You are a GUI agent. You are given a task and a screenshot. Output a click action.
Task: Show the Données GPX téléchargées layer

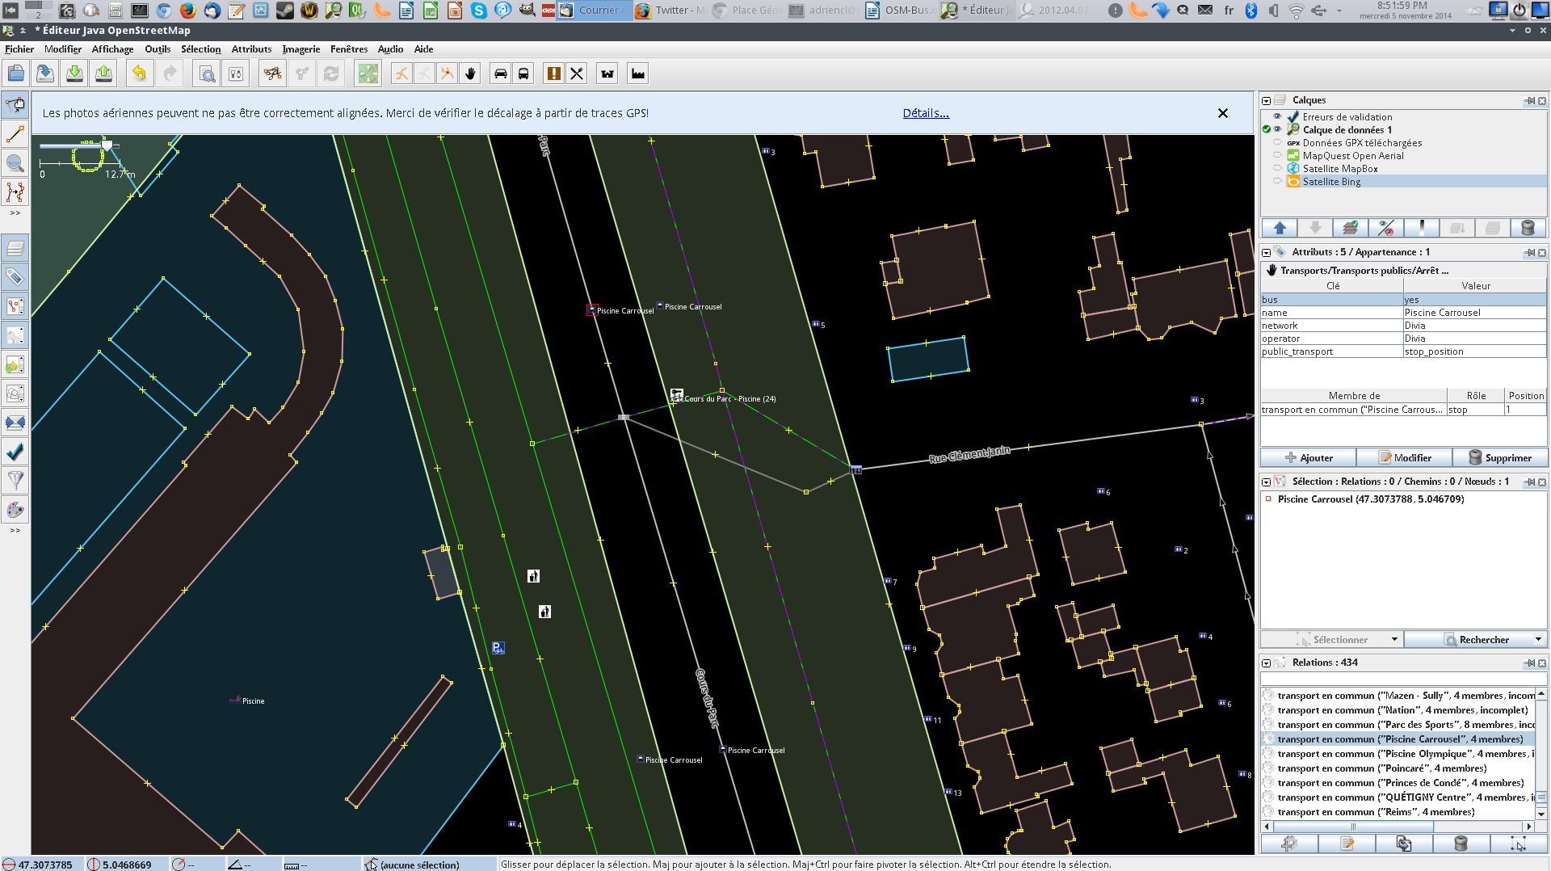point(1277,142)
